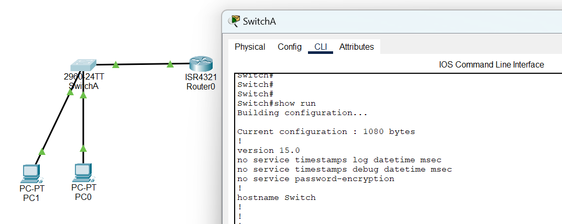This screenshot has width=562, height=224.
Task: Open the Physical tab
Action: [x=250, y=47]
